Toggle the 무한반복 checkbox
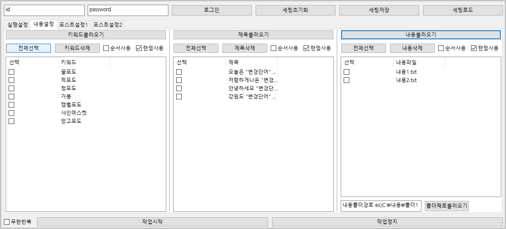This screenshot has height=229, width=506. coord(6,222)
